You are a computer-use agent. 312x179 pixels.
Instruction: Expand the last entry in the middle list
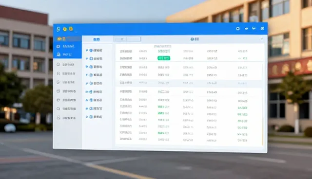87,117
